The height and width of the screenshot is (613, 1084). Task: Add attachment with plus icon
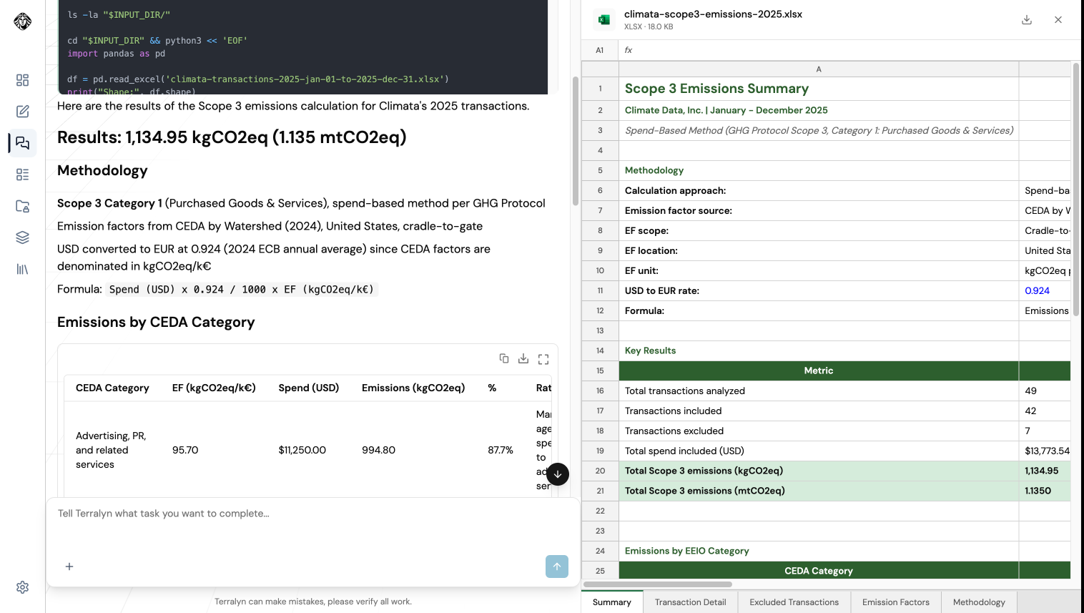[x=69, y=567]
